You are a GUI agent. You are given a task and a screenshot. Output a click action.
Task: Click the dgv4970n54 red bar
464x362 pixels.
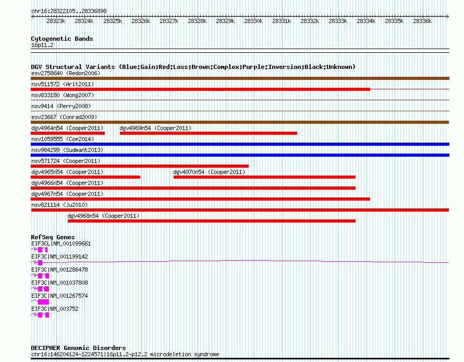point(264,177)
